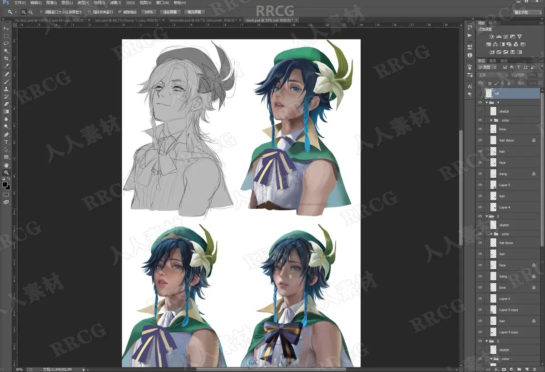Hide the Layer 5 layer
The image size is (545, 372).
pyautogui.click(x=480, y=185)
